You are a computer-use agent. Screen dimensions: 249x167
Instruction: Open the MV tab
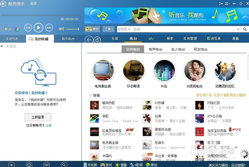pos(151,38)
